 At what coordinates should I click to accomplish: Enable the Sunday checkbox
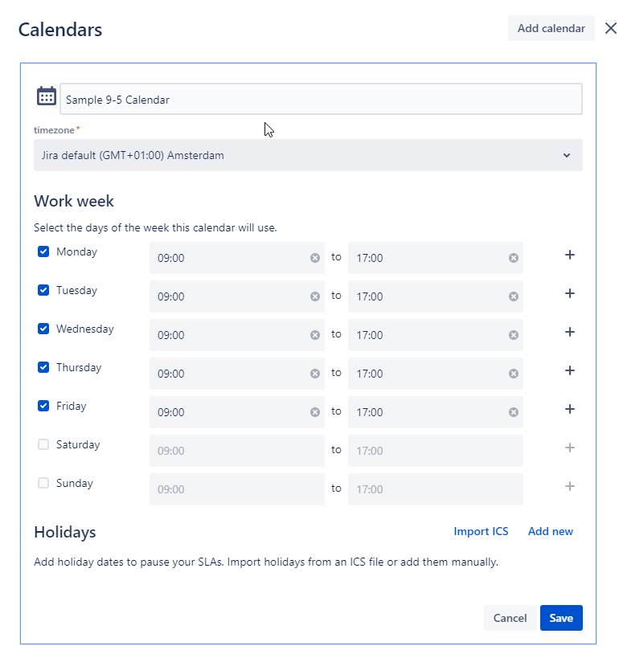[43, 483]
